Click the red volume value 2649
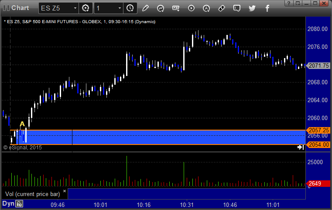332x210 pixels. (x=318, y=183)
